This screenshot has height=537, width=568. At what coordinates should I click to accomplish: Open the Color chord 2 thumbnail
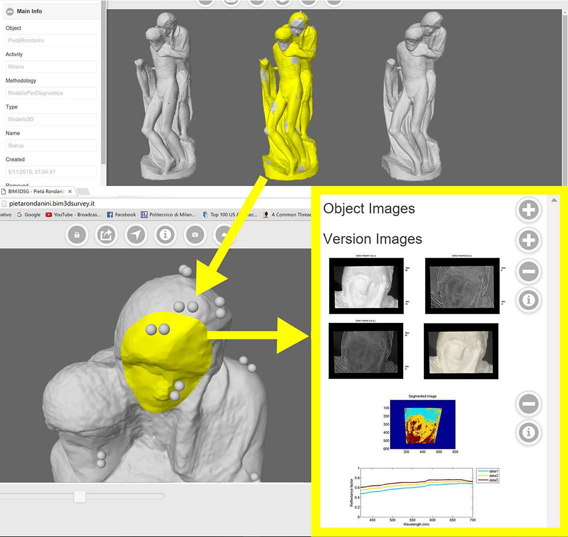462,286
